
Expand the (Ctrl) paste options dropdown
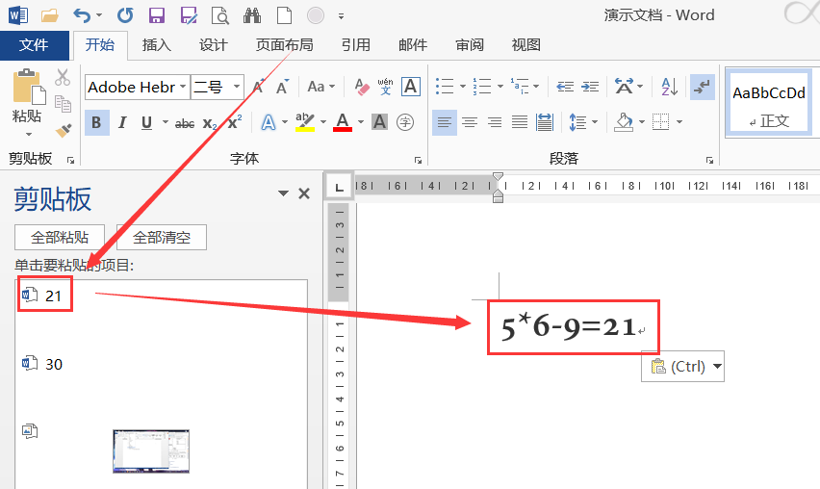[x=715, y=366]
